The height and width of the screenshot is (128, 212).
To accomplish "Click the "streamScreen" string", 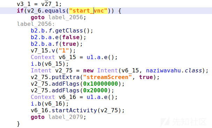I will (x=107, y=77).
